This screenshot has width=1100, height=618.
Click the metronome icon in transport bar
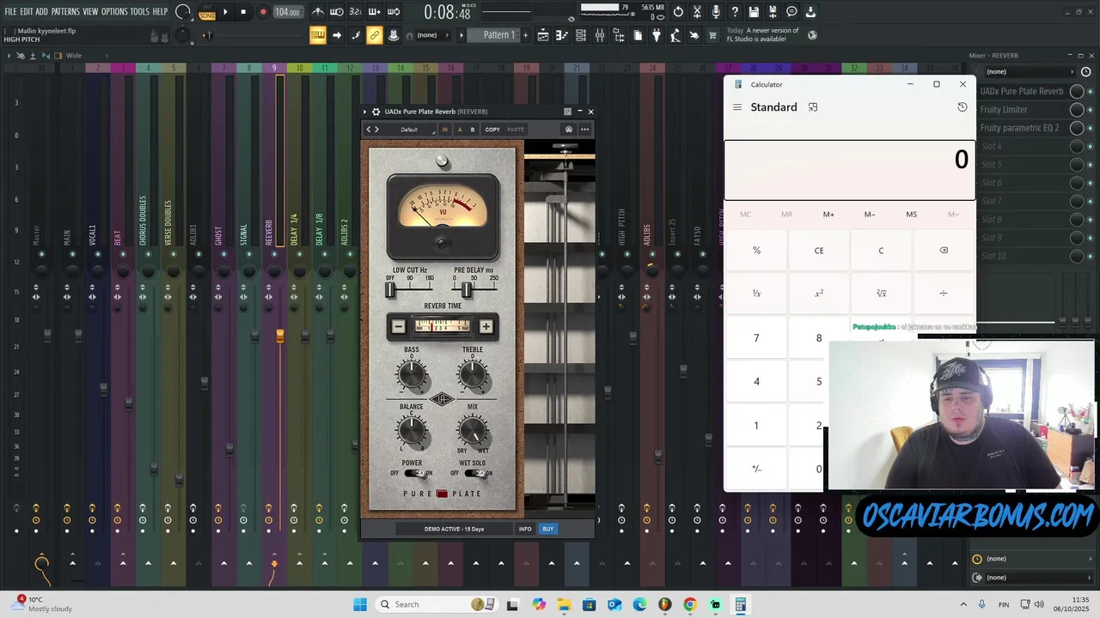[318, 12]
